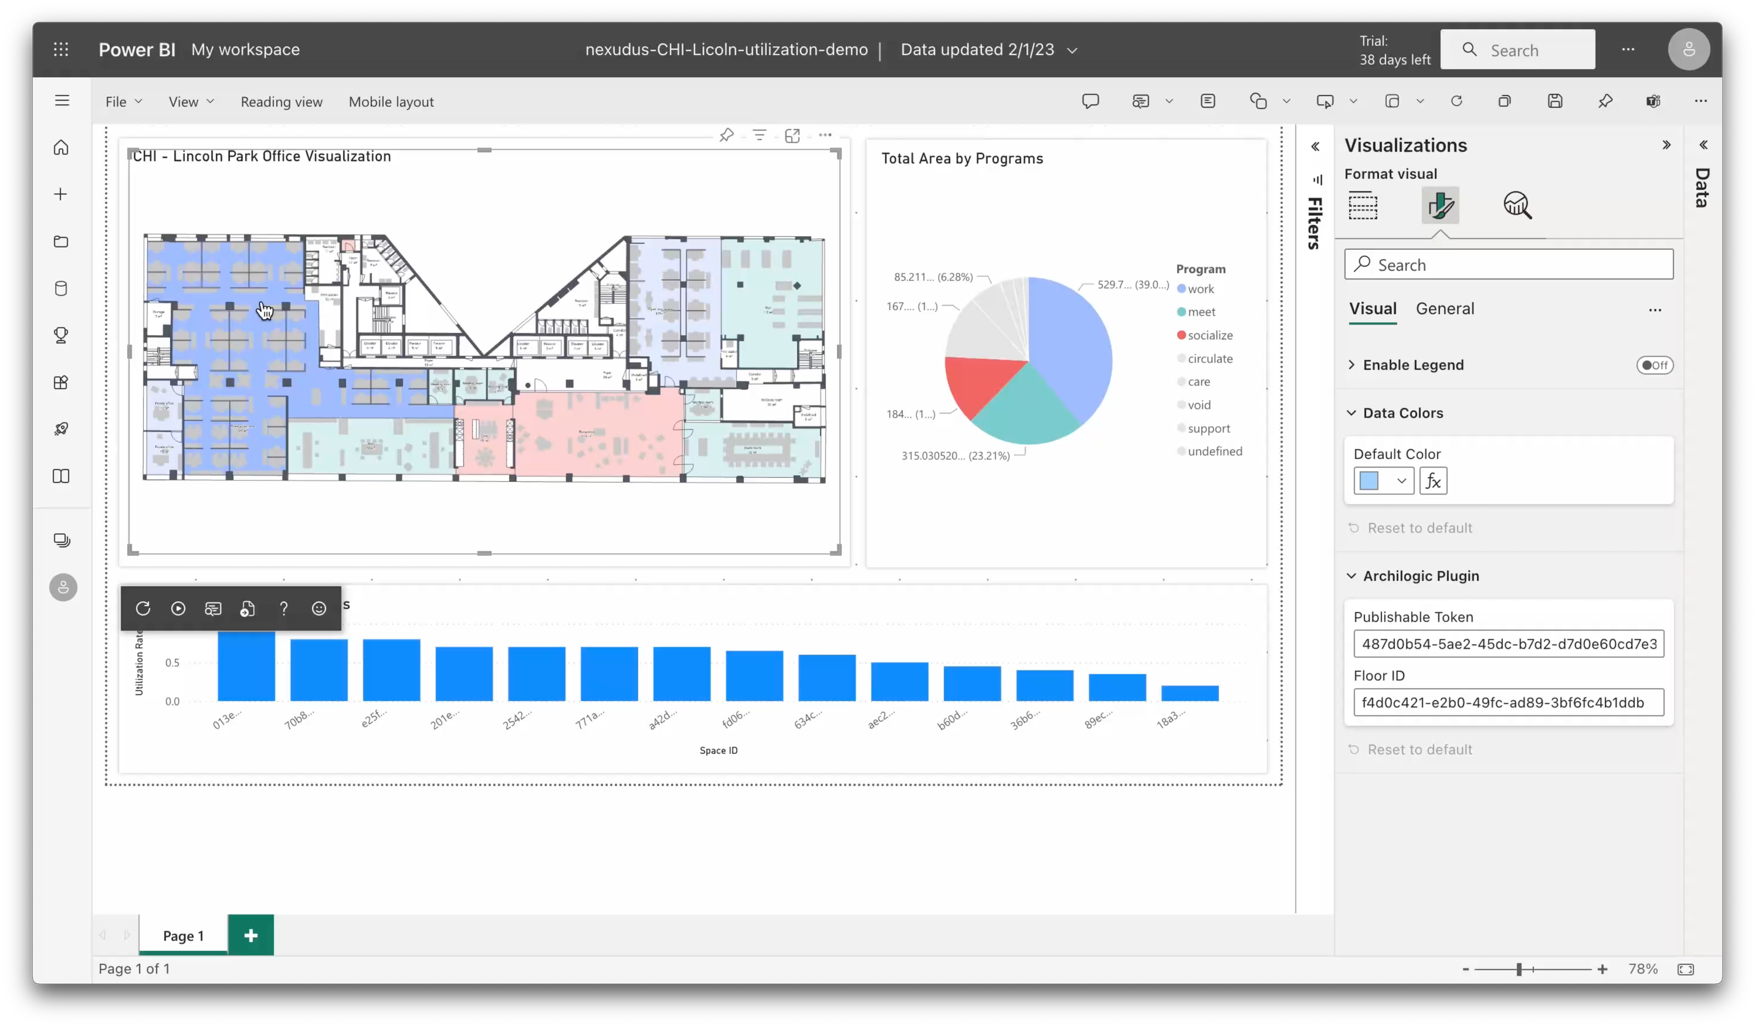Open My workspace avatar in sidebar

click(63, 588)
